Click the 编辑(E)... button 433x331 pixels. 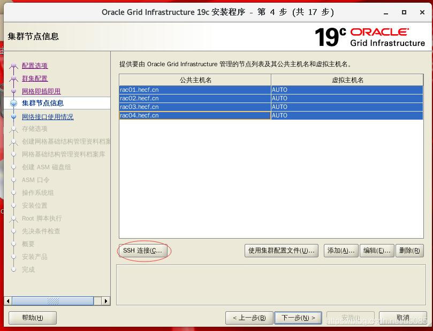[377, 250]
